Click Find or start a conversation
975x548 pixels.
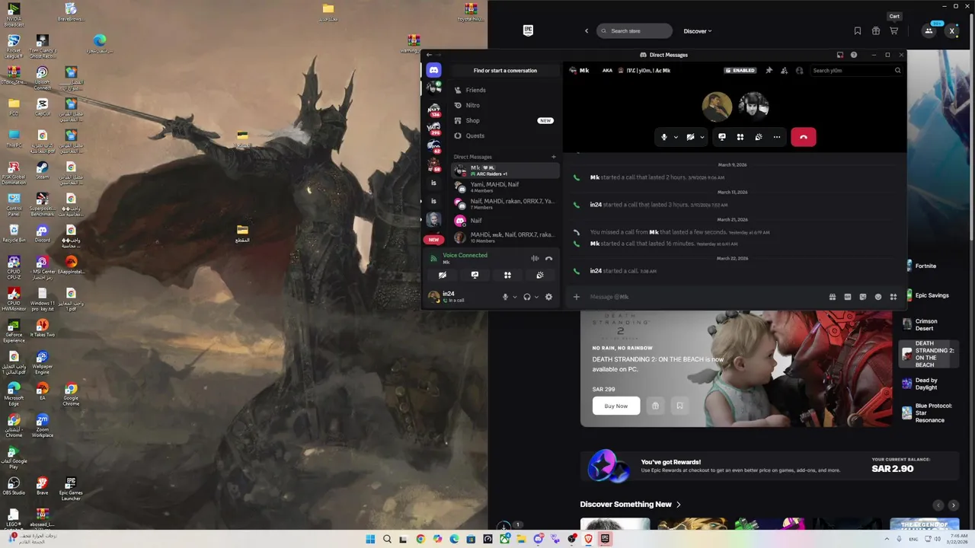tap(505, 70)
